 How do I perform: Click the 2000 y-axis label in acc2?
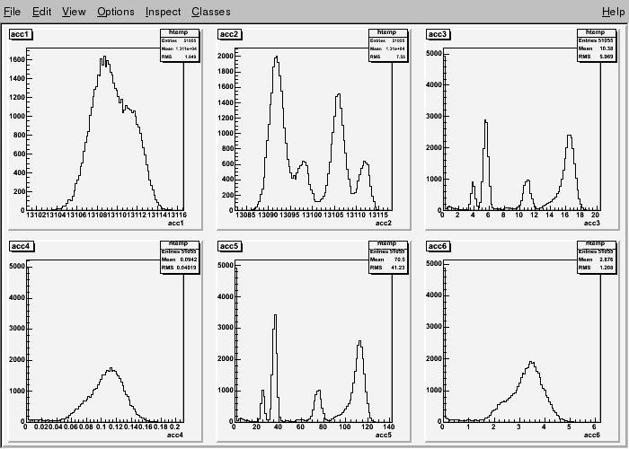click(x=226, y=56)
